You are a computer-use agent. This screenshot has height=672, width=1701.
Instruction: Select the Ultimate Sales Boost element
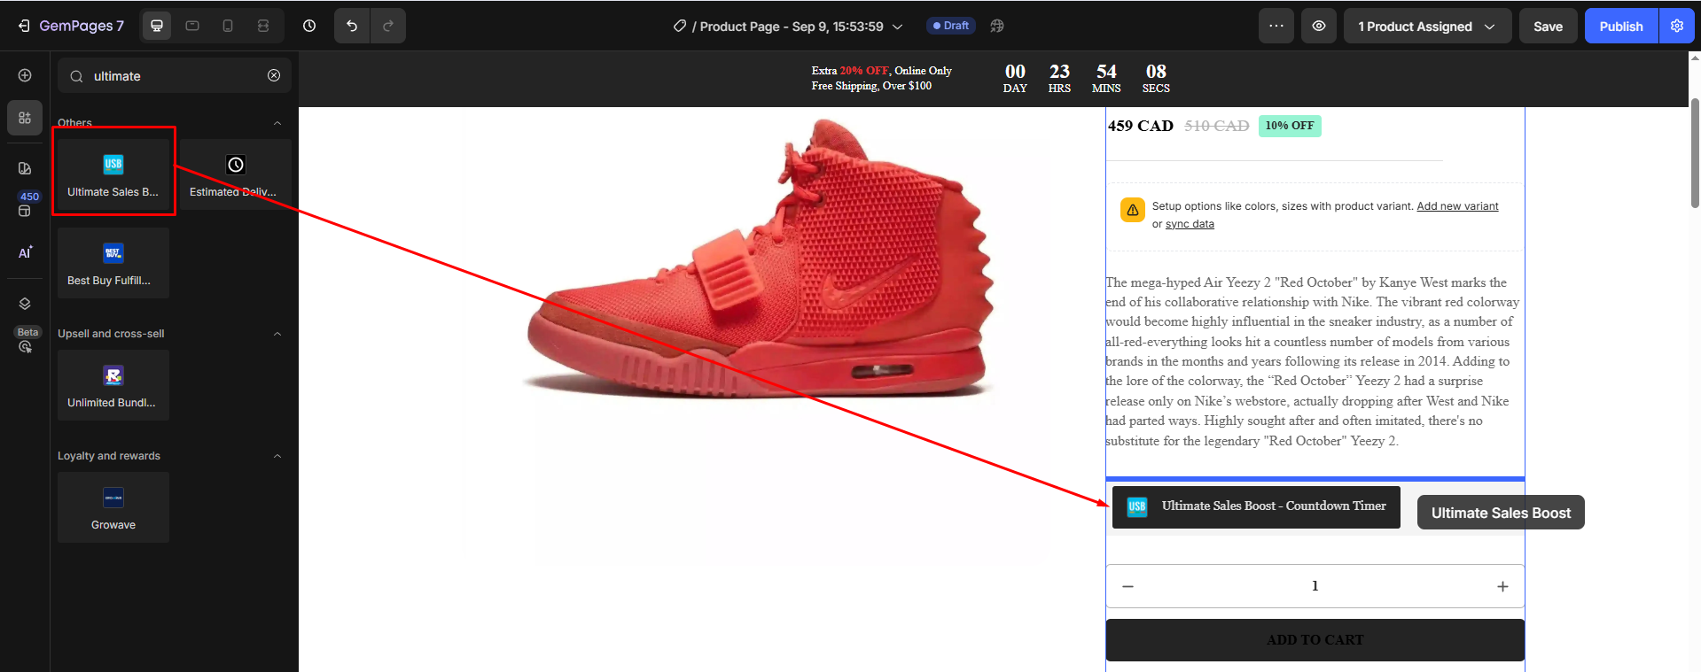[113, 174]
